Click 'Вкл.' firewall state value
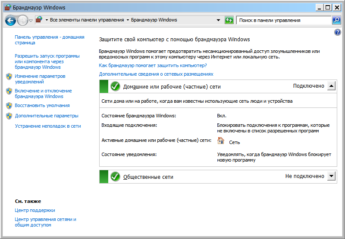Screen dimensions: 345x239 pos(222,116)
